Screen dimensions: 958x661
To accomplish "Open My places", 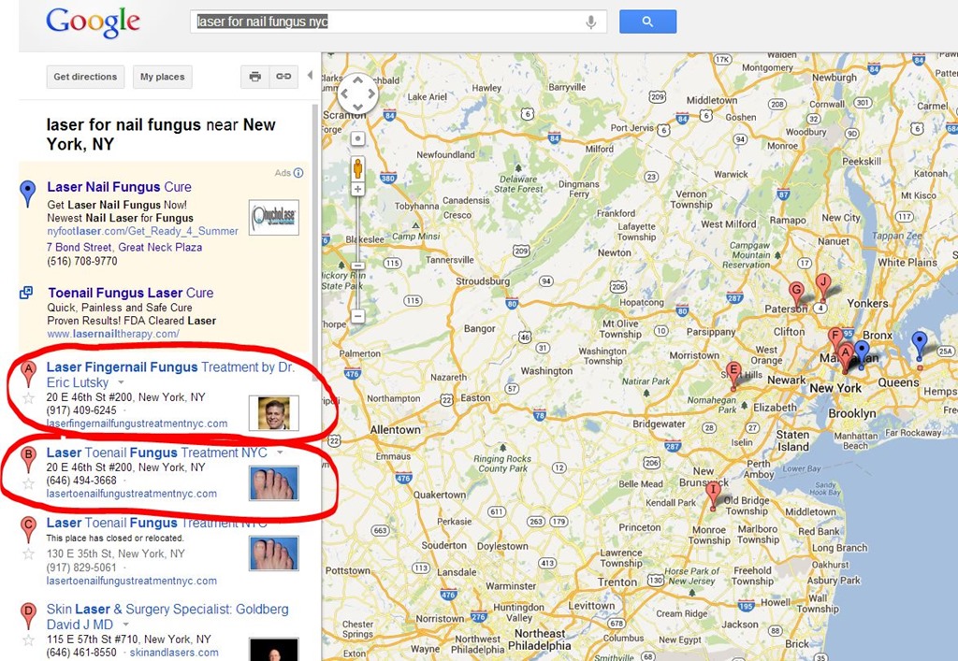I will coord(163,77).
